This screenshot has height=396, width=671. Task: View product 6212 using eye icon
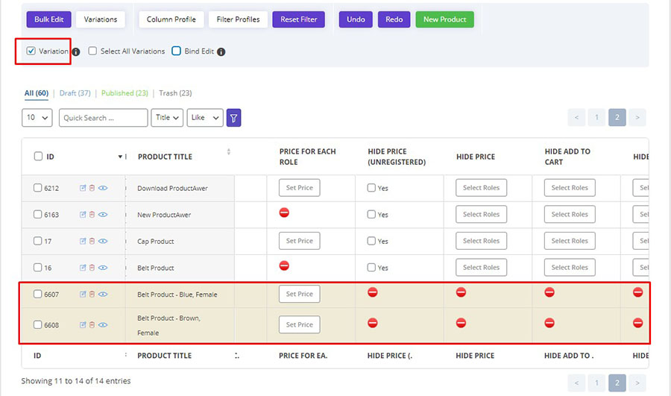103,188
